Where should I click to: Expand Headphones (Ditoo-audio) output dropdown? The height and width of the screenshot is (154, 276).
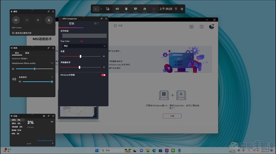(x=52, y=63)
